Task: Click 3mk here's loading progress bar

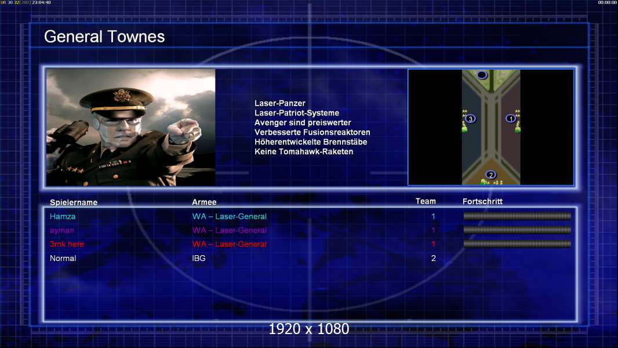Action: [x=517, y=244]
